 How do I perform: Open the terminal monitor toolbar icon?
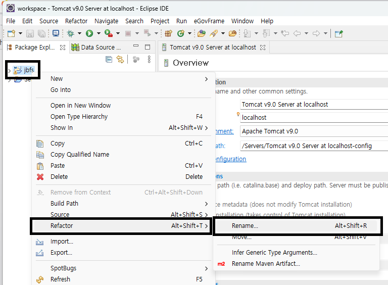[x=56, y=33]
